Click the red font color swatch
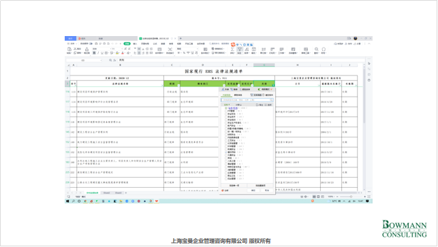 click(123, 53)
